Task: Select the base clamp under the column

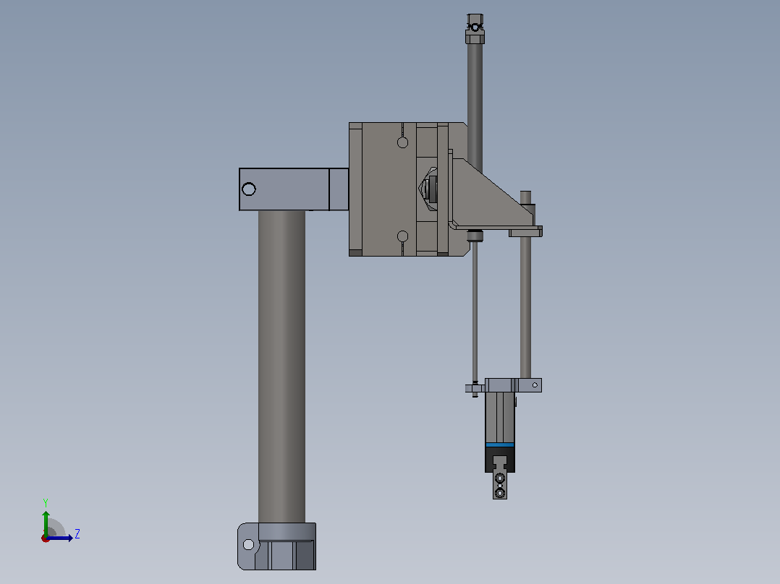Action: (276, 546)
